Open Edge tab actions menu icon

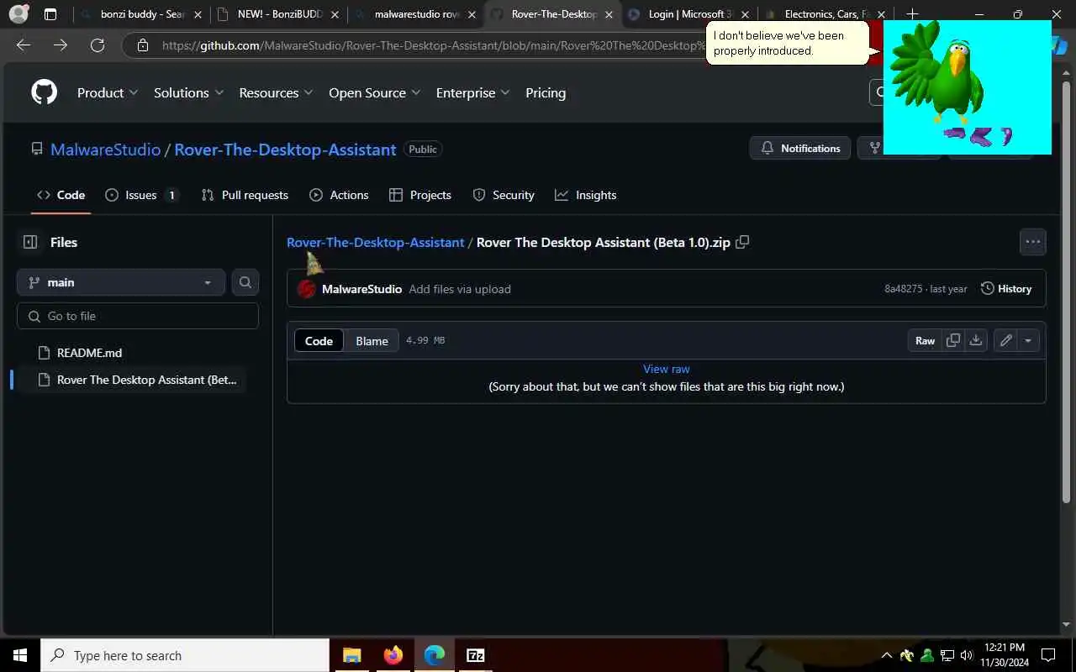tap(50, 14)
